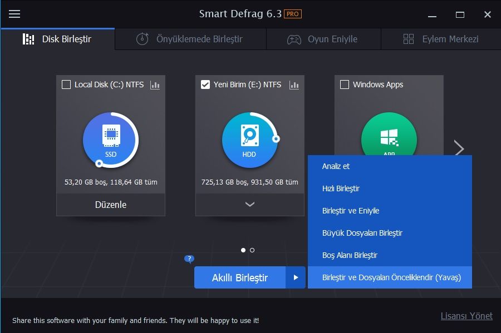This screenshot has height=333, width=501.
Task: Close the Smart Defrag window
Action: pos(488,14)
